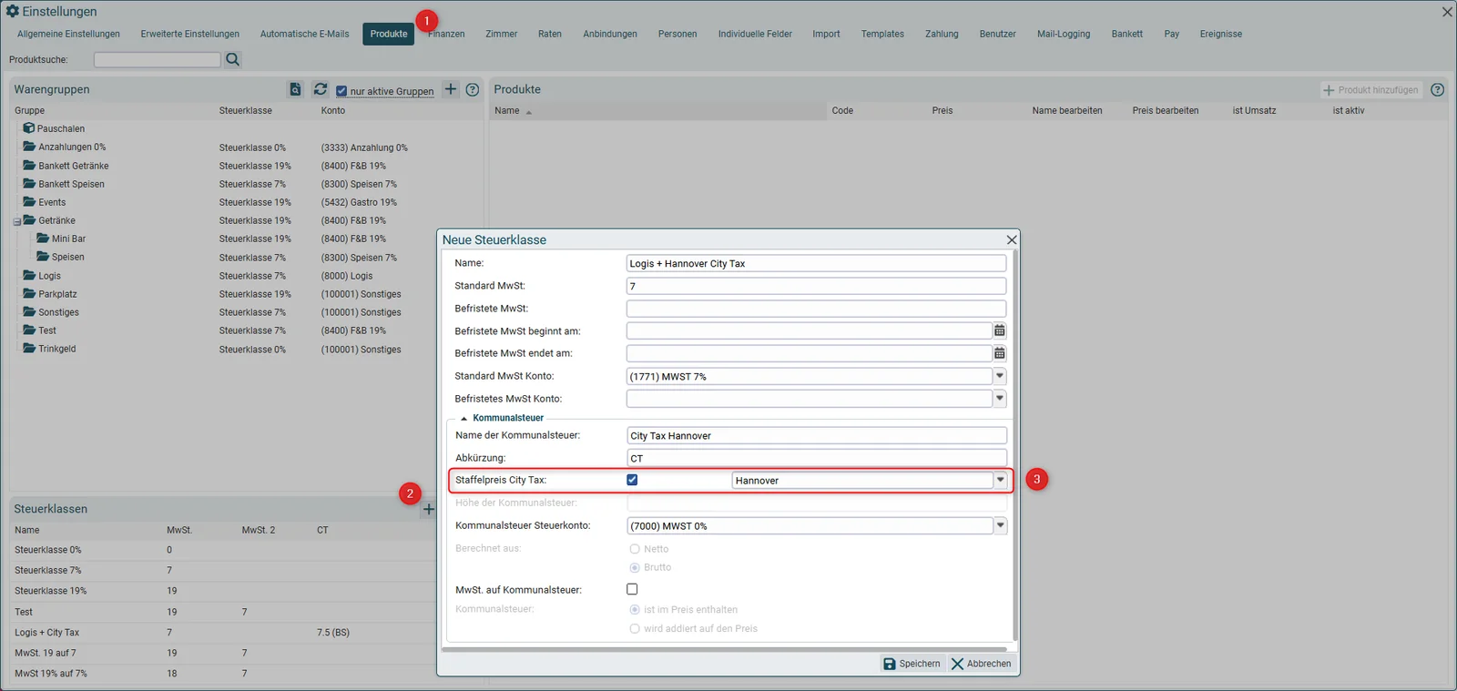The width and height of the screenshot is (1457, 691).
Task: Click into the Produktsuche input field
Action: [x=158, y=59]
